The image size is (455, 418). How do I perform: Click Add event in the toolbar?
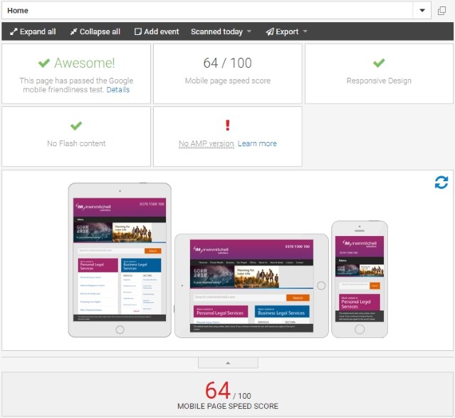[157, 31]
